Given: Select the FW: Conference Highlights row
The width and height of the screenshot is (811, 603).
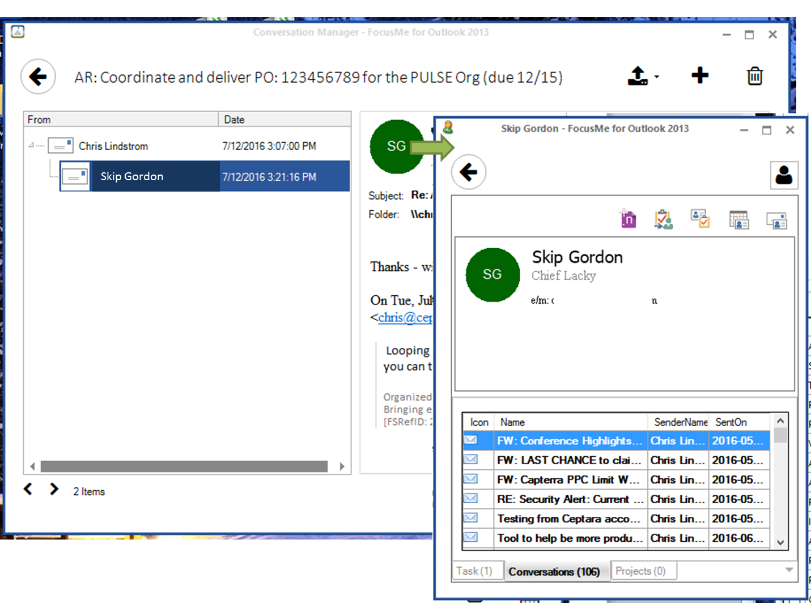Looking at the screenshot, I should pos(617,440).
